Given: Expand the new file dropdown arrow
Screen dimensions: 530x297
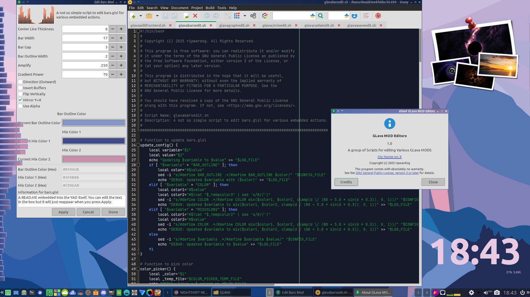Looking at the screenshot, I should coord(141,16).
